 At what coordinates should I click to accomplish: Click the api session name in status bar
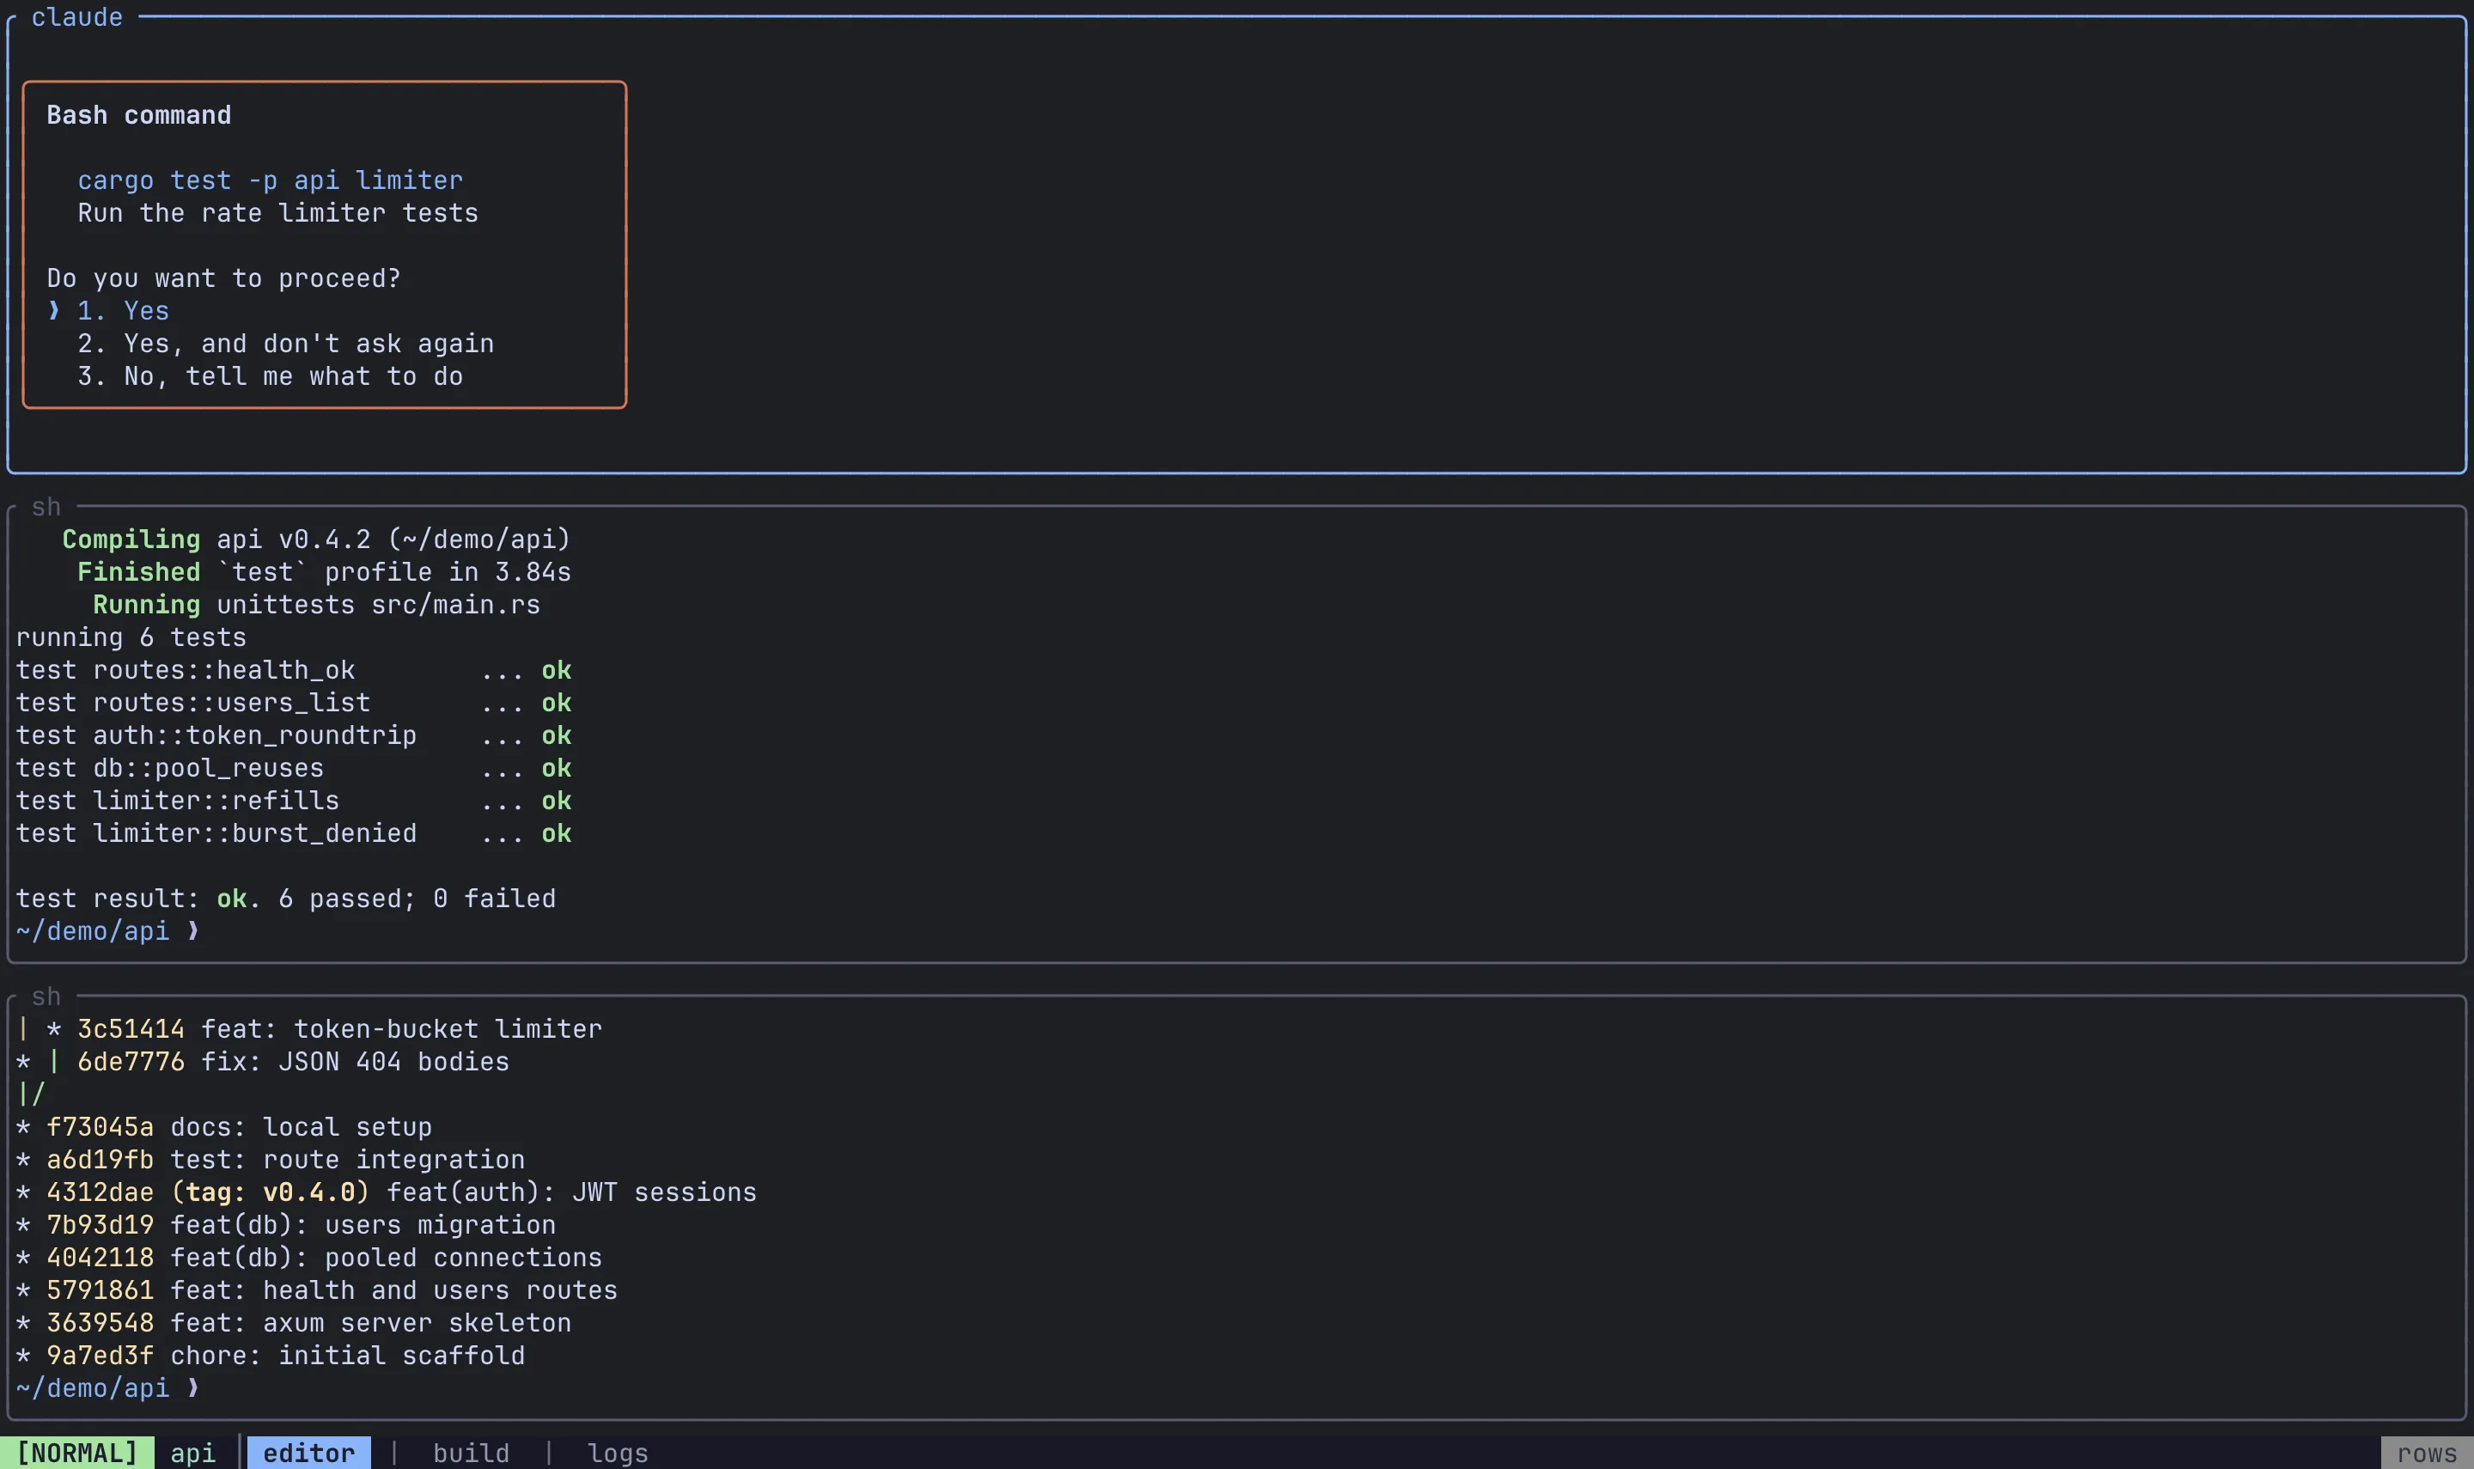point(193,1452)
